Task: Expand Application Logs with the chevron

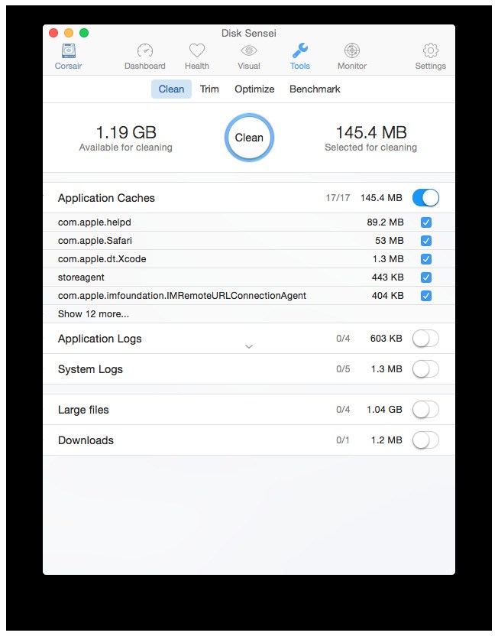Action: point(249,346)
